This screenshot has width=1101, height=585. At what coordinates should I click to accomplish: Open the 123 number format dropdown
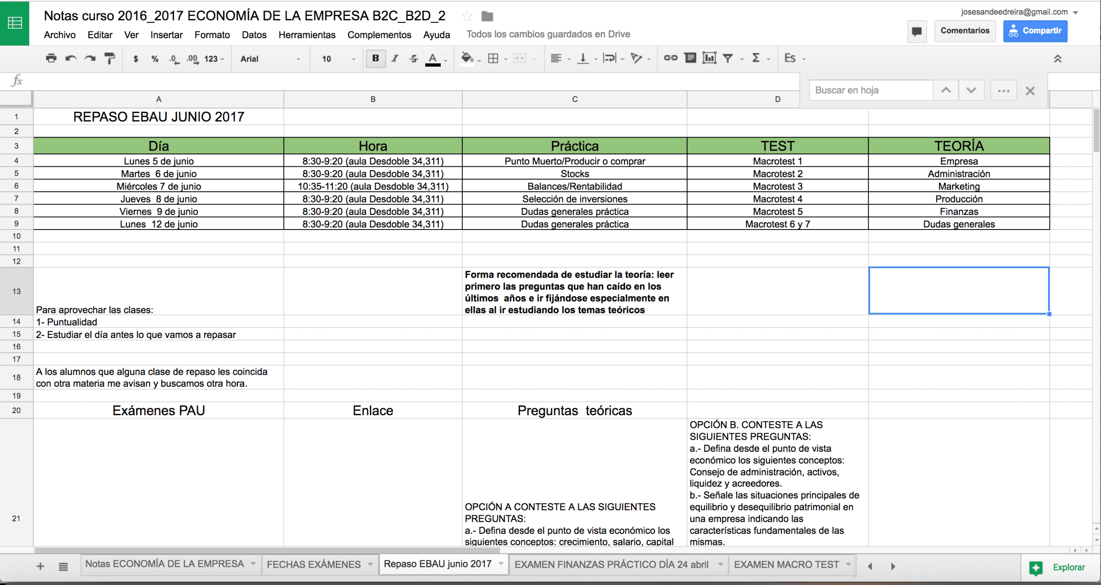214,59
